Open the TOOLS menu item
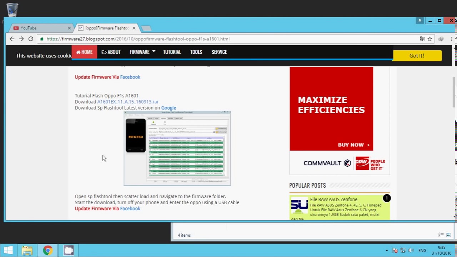The width and height of the screenshot is (457, 257). pyautogui.click(x=196, y=52)
